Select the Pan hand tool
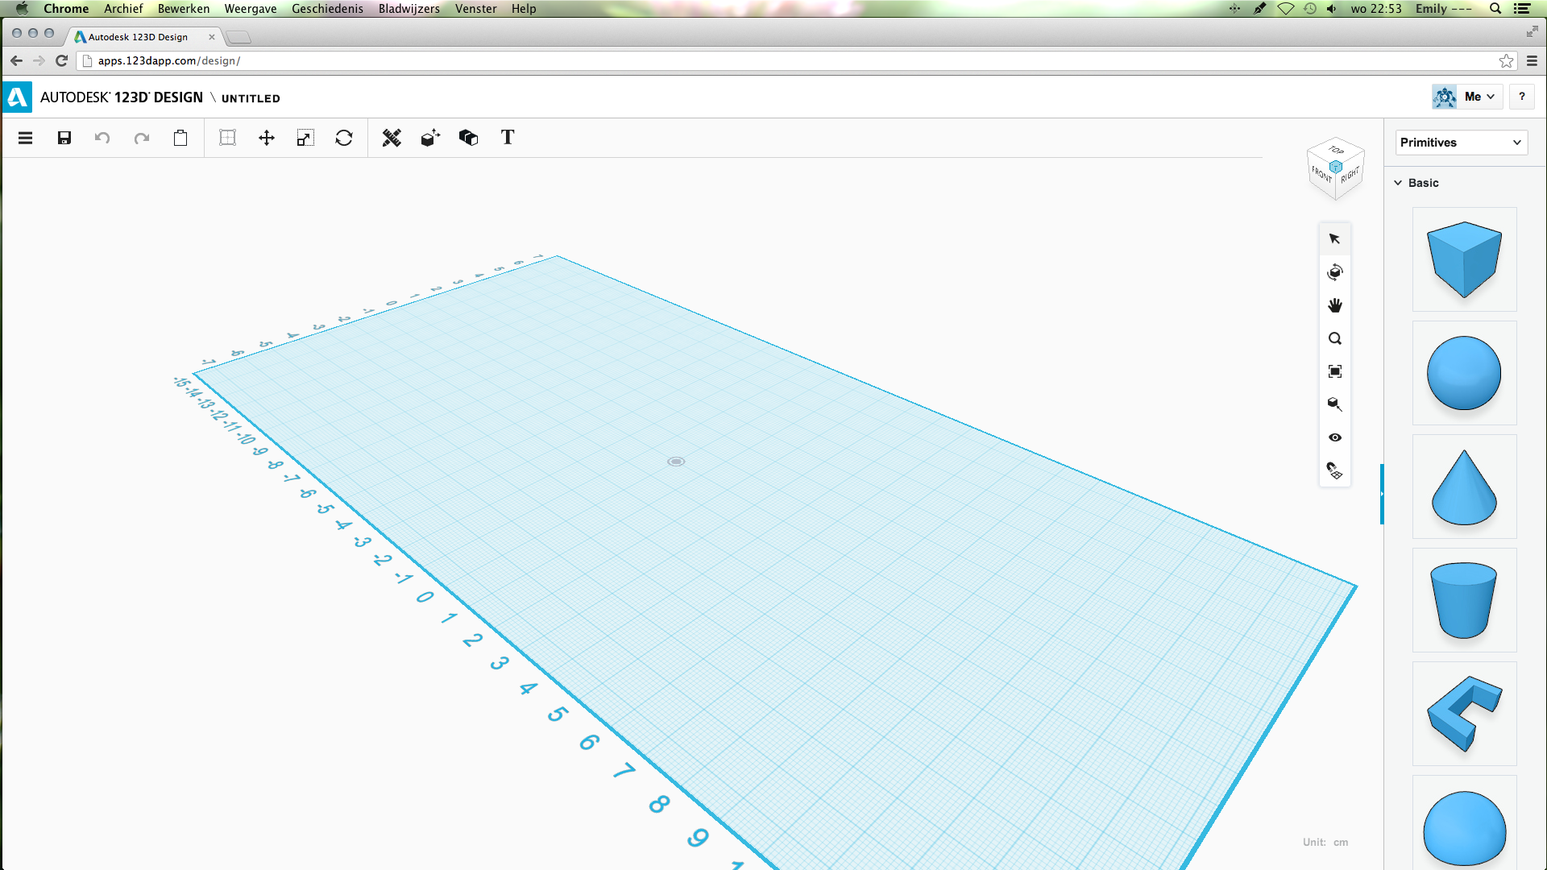 click(1335, 305)
